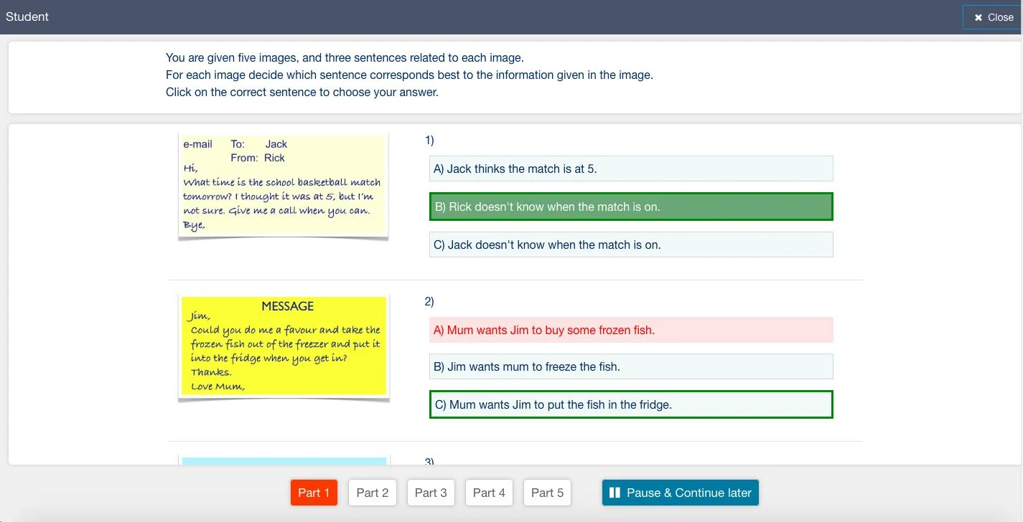Click the partially visible blue image for question 3
Viewport: 1023px width, 522px height.
click(284, 460)
